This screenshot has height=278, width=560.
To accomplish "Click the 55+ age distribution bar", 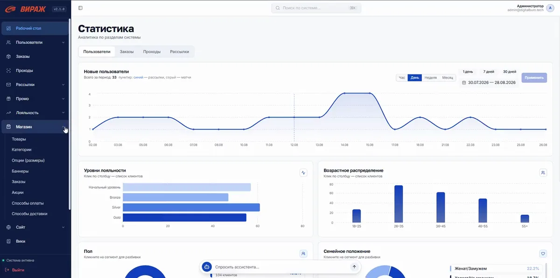I will [525, 219].
